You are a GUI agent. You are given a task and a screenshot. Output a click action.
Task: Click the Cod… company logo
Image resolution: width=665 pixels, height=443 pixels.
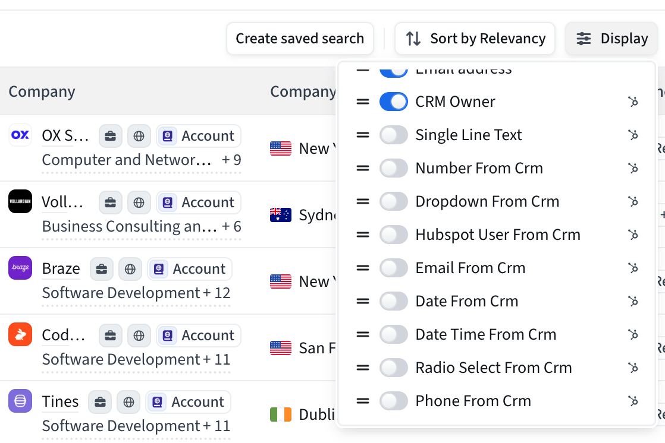tap(20, 334)
